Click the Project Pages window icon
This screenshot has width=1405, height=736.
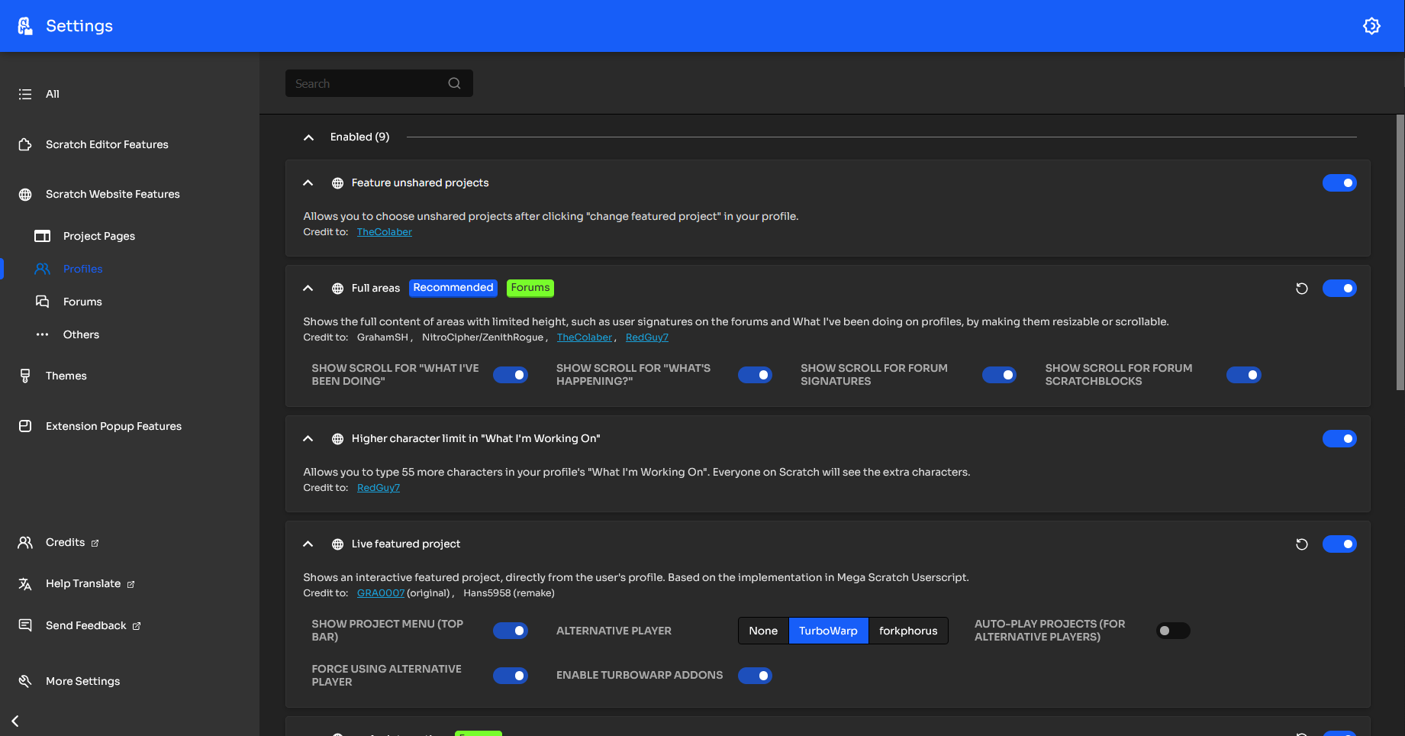point(43,236)
